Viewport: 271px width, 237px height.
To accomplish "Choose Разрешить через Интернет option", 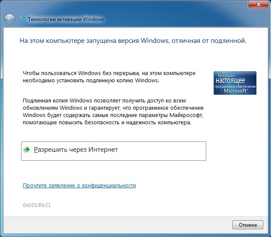I will (x=114, y=151).
